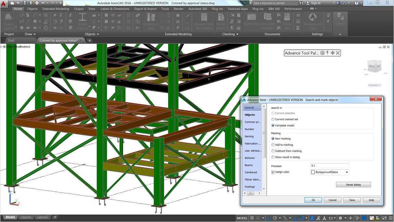Open the annotation scale 1:1 dropdown
Viewport: 394px width, 222px height.
coord(332,218)
